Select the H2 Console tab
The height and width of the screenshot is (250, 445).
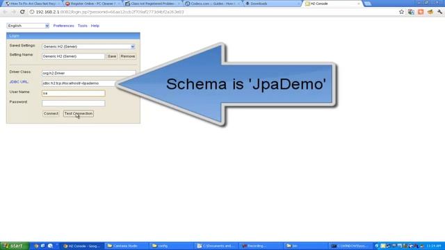[x=332, y=3]
